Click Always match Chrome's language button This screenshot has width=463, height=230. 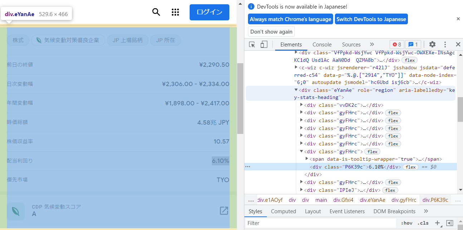coord(291,19)
